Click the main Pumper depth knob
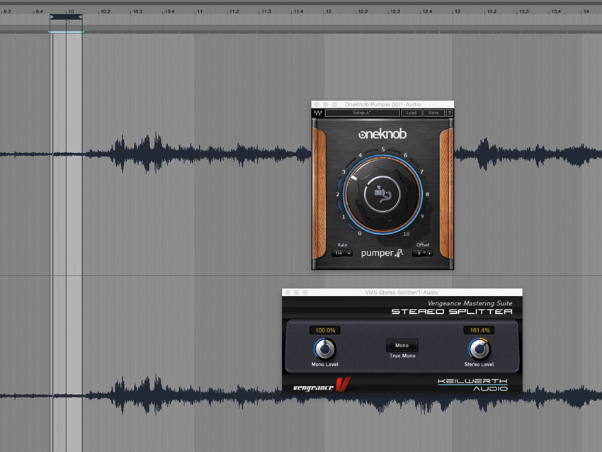This screenshot has width=602, height=452. 382,194
